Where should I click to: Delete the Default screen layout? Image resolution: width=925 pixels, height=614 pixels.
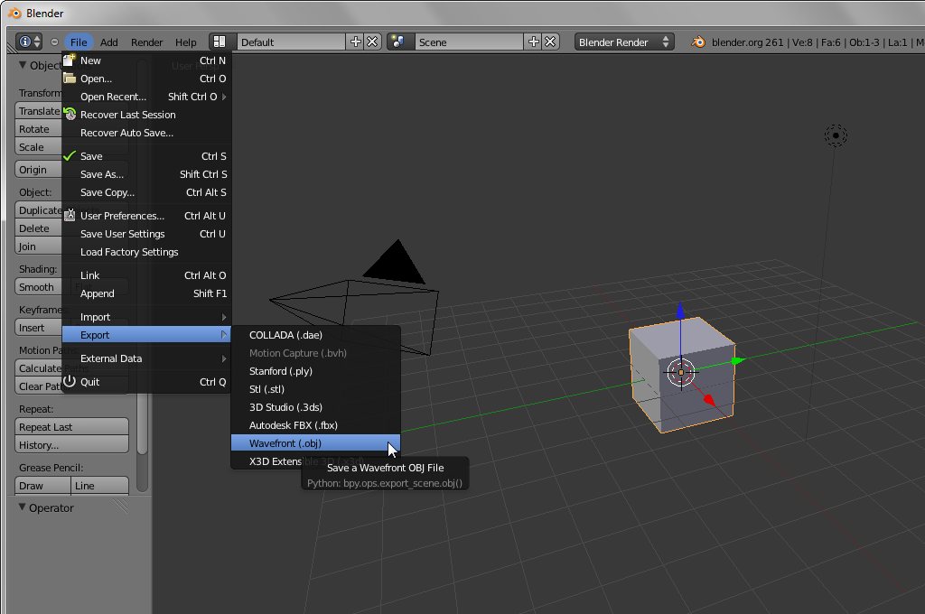coord(372,42)
